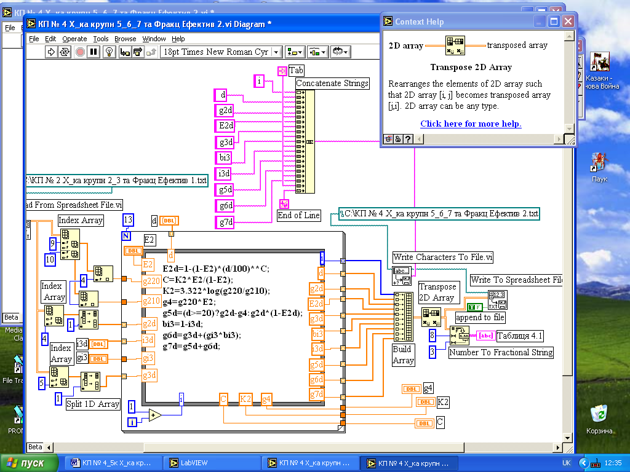The image size is (630, 472).
Task: Select the Split 1D Array node near constant 5
Action: pos(90,381)
